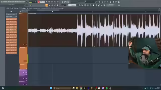Image resolution: width=161 pixels, height=90 pixels.
Task: Open the Pattern 1 selector dropdown arrow
Action: [77, 5]
